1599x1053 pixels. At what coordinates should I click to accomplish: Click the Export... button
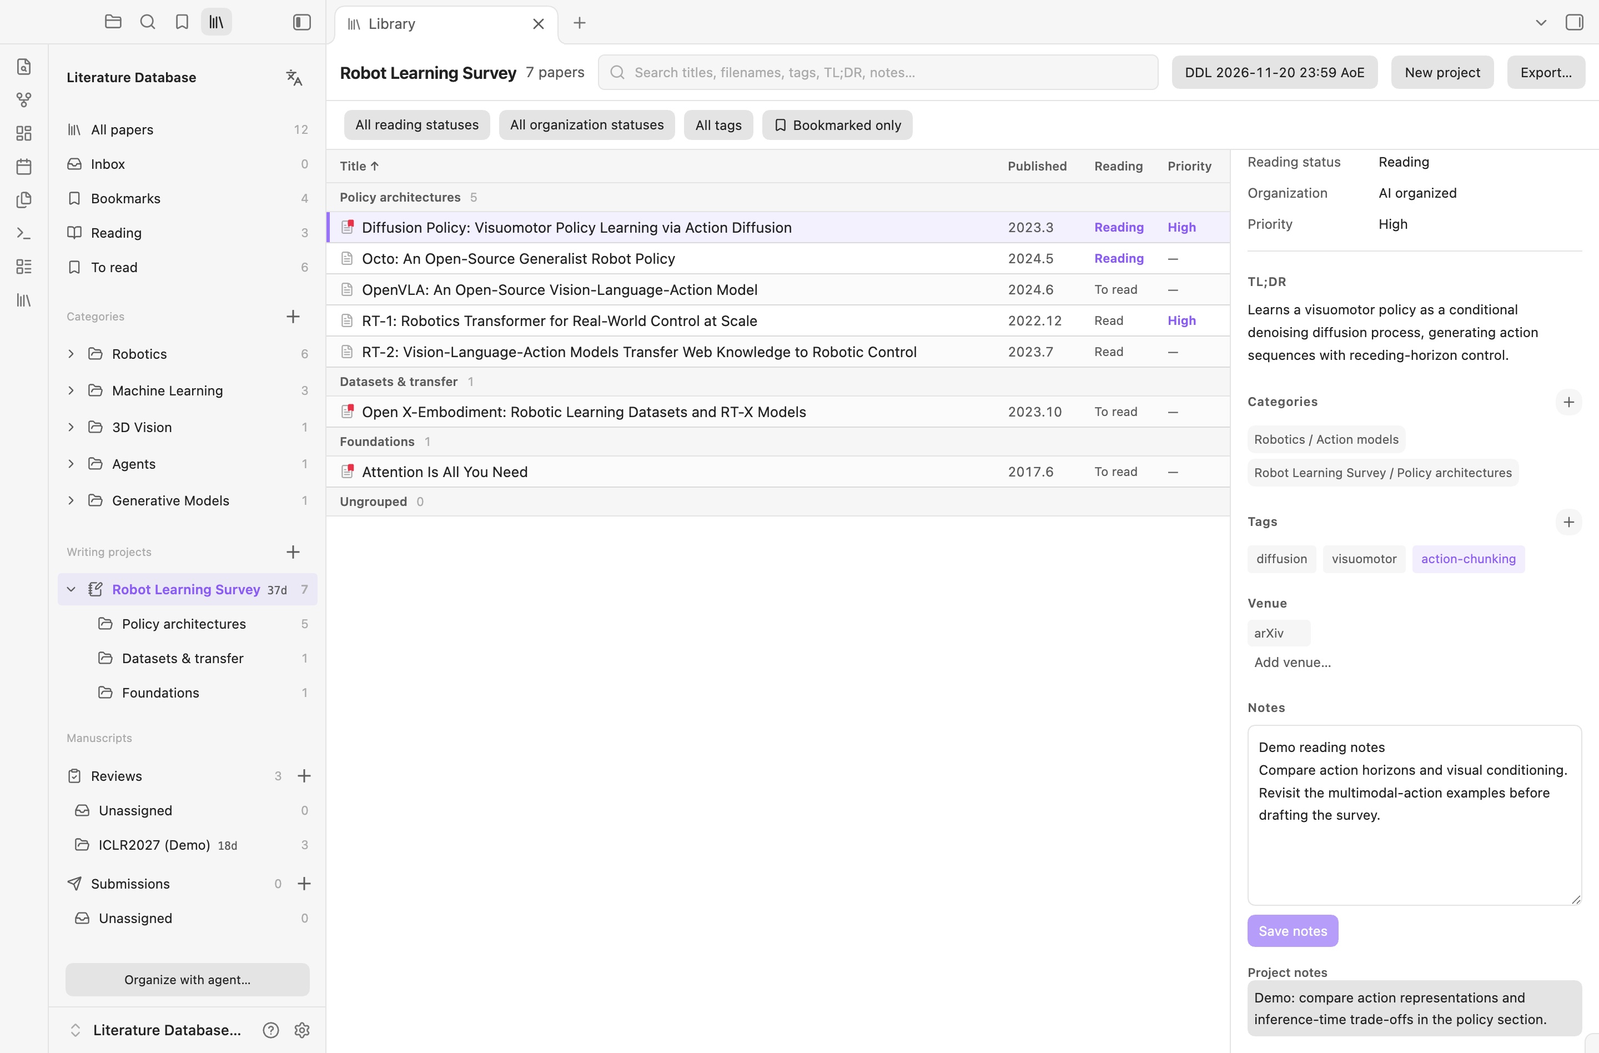pyautogui.click(x=1545, y=73)
